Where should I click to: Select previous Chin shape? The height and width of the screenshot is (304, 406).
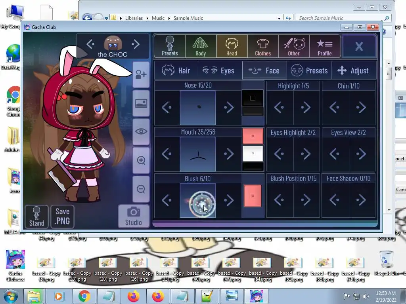tap(335, 107)
